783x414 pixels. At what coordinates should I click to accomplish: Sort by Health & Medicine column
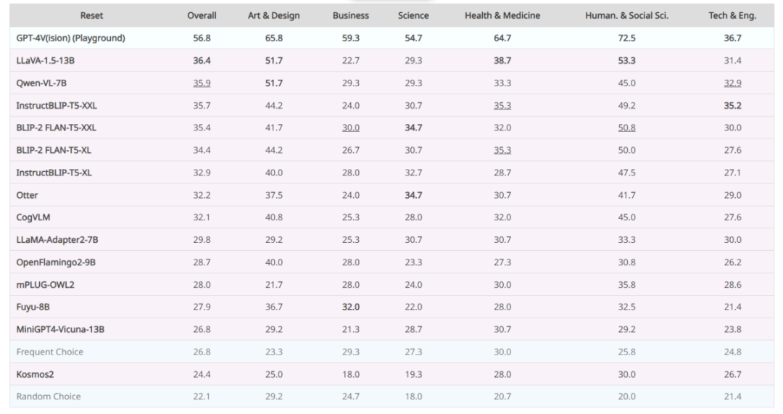coord(502,15)
